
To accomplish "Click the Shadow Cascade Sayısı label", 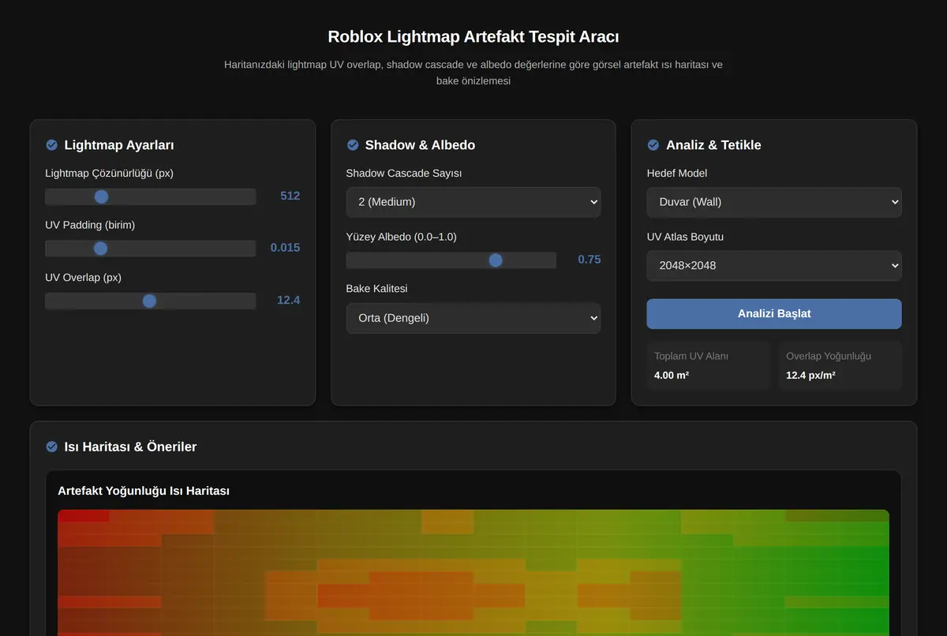I will [404, 173].
